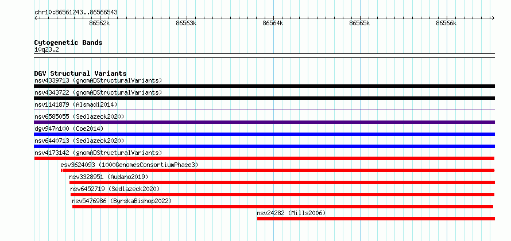Click the blue bar of dgv947n100

pos(264,134)
